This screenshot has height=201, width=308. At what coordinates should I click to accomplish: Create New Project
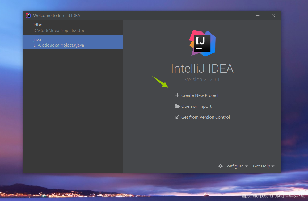(200, 95)
